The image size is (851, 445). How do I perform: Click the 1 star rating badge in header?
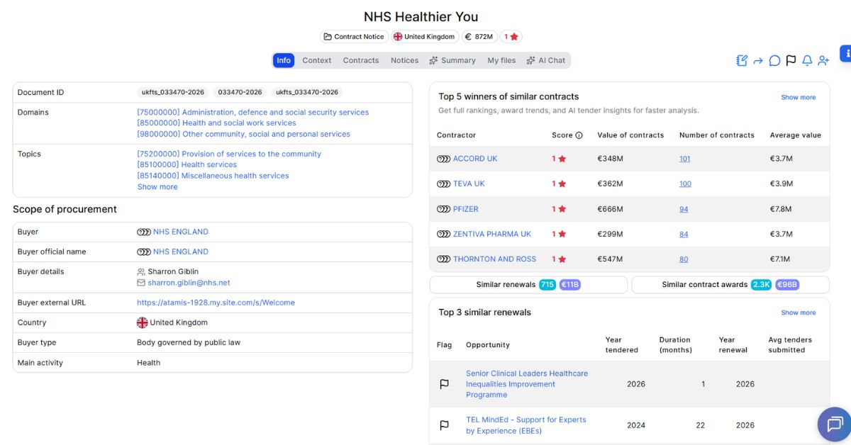(511, 37)
